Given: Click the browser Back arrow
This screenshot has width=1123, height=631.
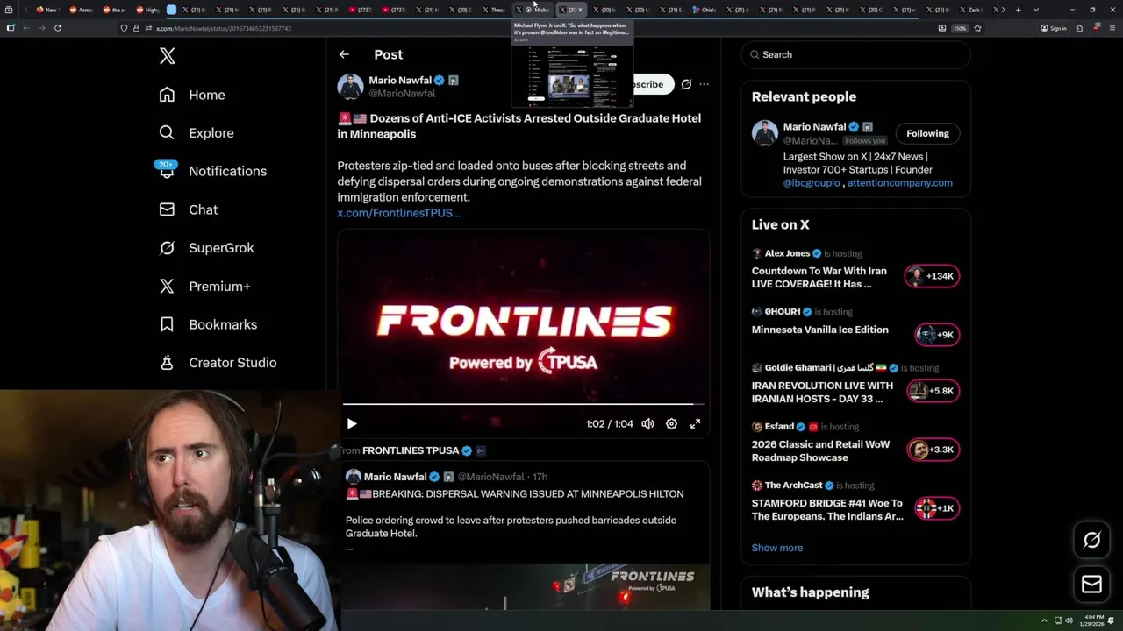Looking at the screenshot, I should pyautogui.click(x=26, y=28).
